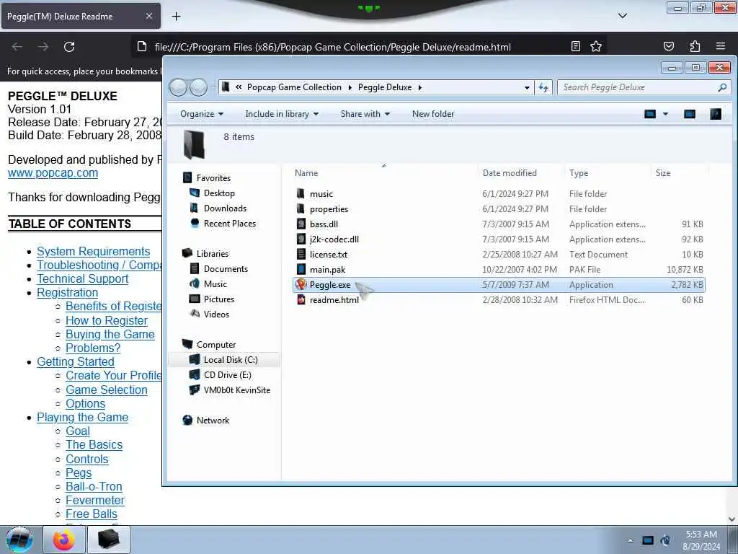This screenshot has width=738, height=554.
Task: Sort files by the Type column
Action: (x=579, y=173)
